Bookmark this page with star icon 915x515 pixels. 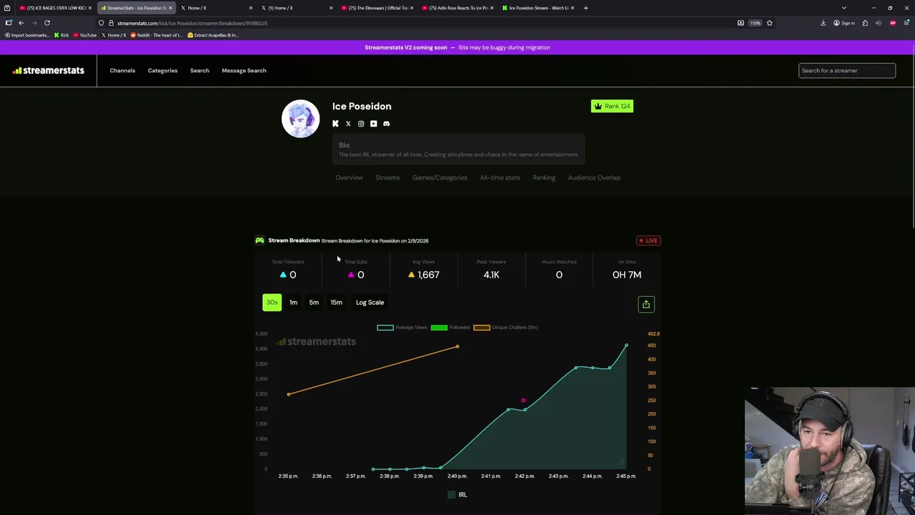pos(769,23)
